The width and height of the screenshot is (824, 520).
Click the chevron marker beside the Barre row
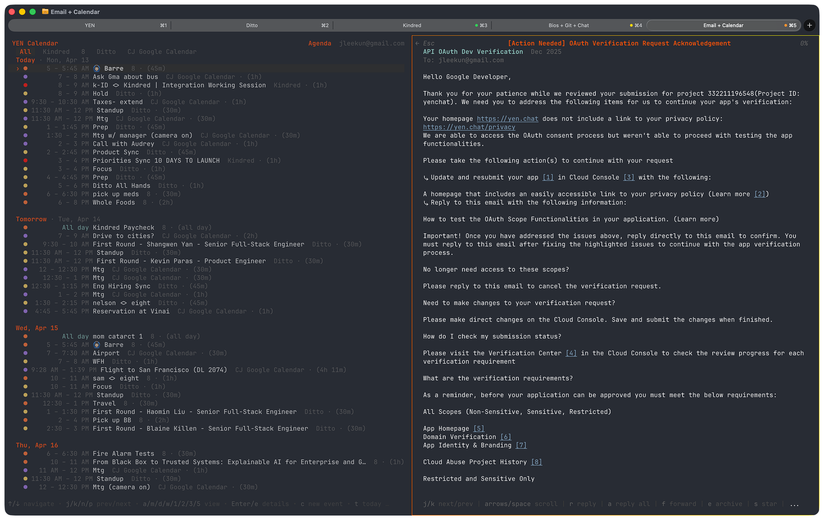18,68
